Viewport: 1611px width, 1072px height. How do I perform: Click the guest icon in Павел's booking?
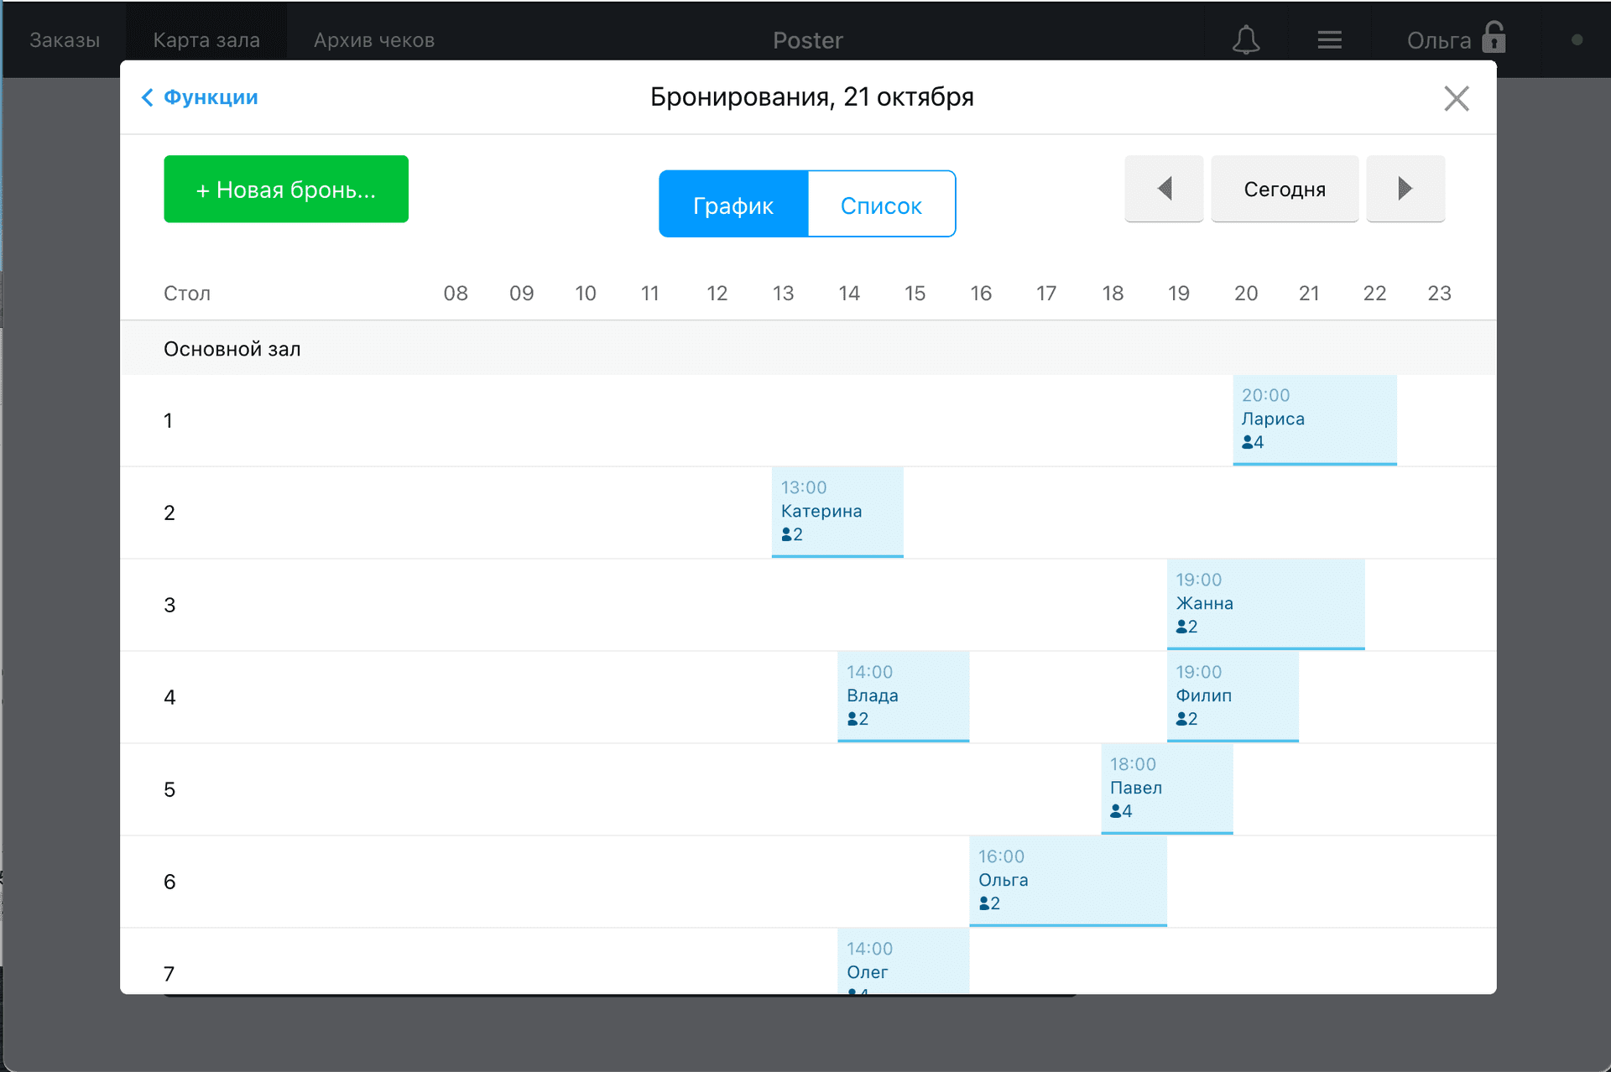click(1116, 811)
